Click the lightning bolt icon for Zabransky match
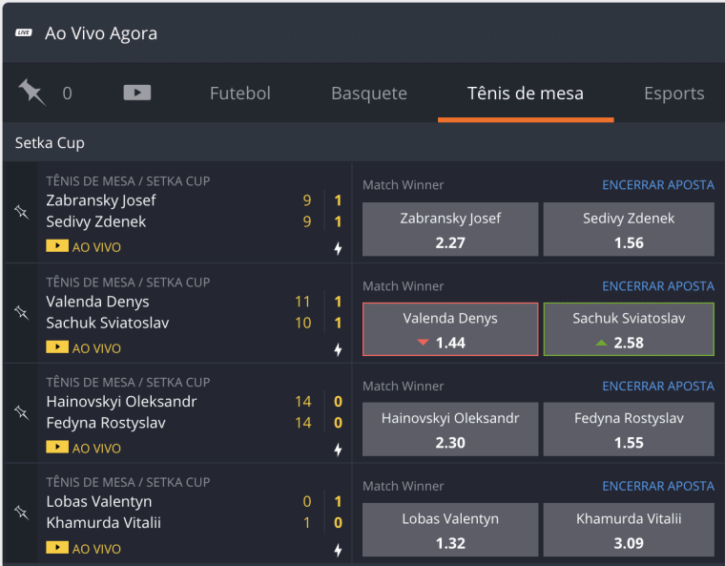 click(x=338, y=248)
